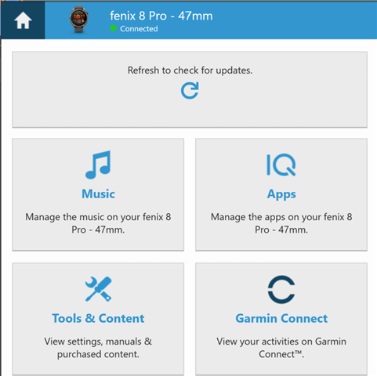
Task: Open the Apps heading link
Action: (281, 194)
